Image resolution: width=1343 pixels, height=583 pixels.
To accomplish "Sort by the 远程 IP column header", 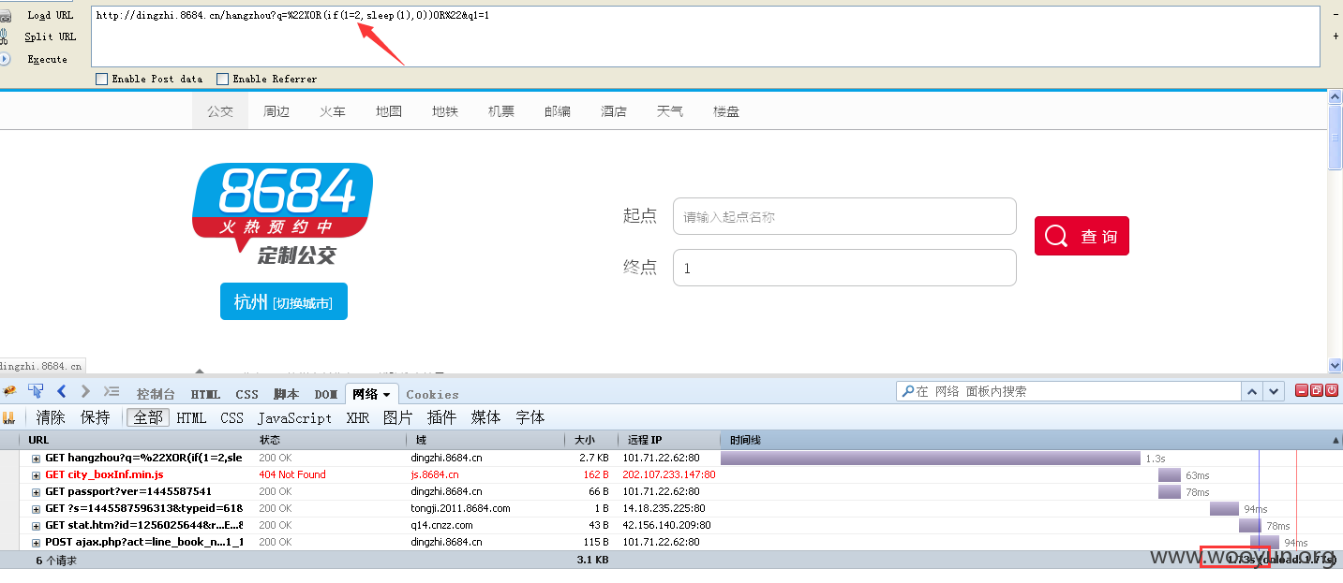I will 668,440.
